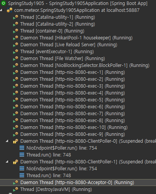Select Thread.run() line: 748 under ClientPoller-1
This screenshot has width=156, height=194.
click(x=49, y=176)
